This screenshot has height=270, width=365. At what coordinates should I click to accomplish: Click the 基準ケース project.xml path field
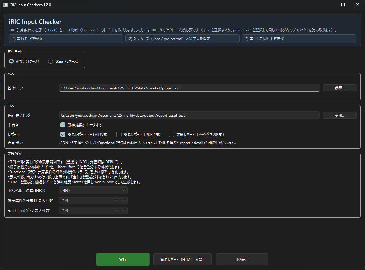(x=189, y=88)
